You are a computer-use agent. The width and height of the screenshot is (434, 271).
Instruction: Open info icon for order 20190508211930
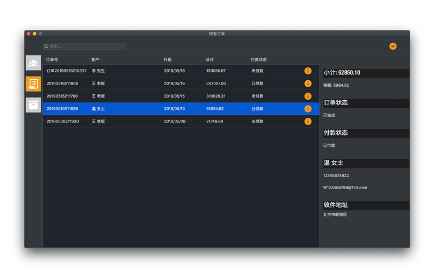tap(308, 121)
